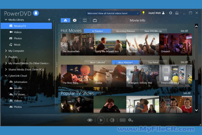Open Bacurau movie thumbnail
Viewport: 202px width, 135px height.
[x=143, y=44]
